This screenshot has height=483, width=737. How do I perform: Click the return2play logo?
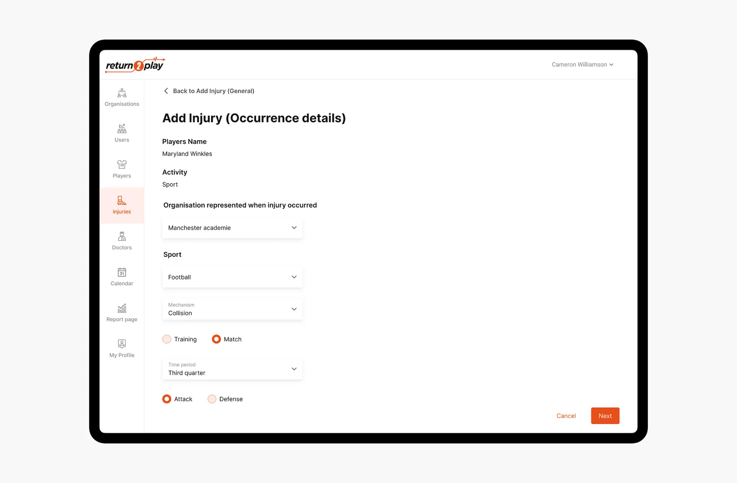click(x=135, y=65)
